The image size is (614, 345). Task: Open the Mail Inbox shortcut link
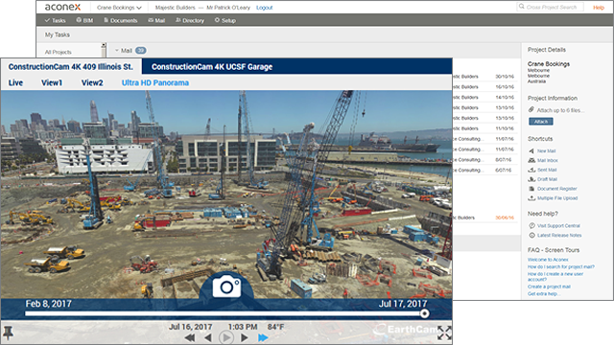click(548, 160)
